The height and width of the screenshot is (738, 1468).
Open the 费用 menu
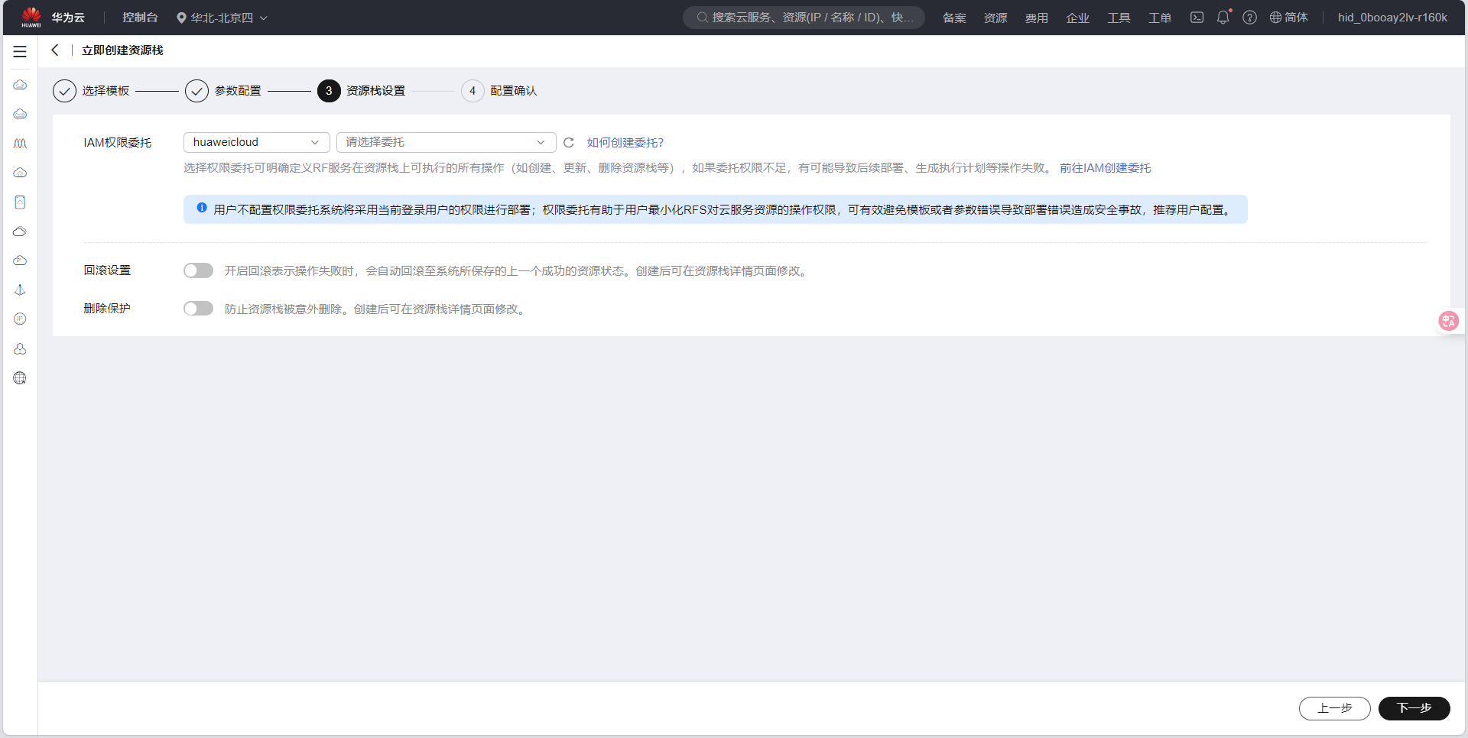point(1037,18)
